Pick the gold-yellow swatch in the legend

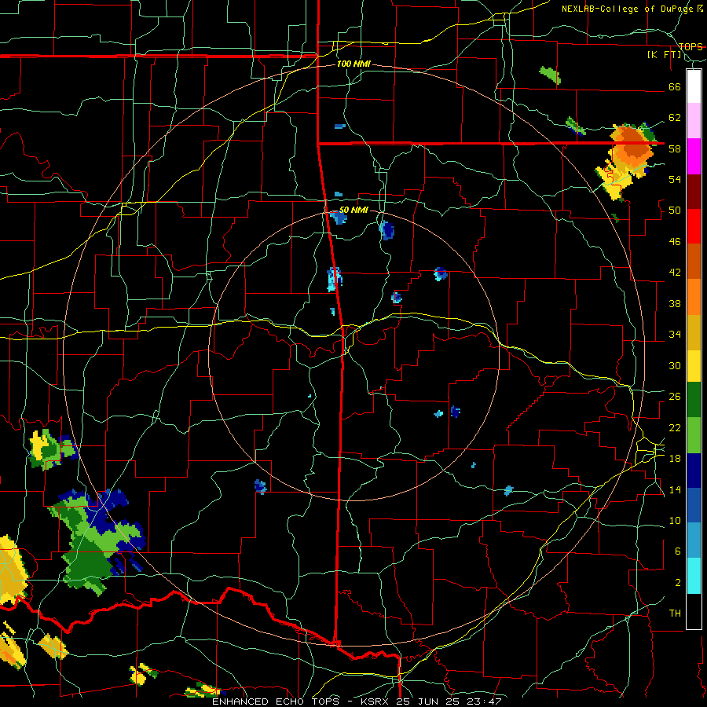coord(694,332)
